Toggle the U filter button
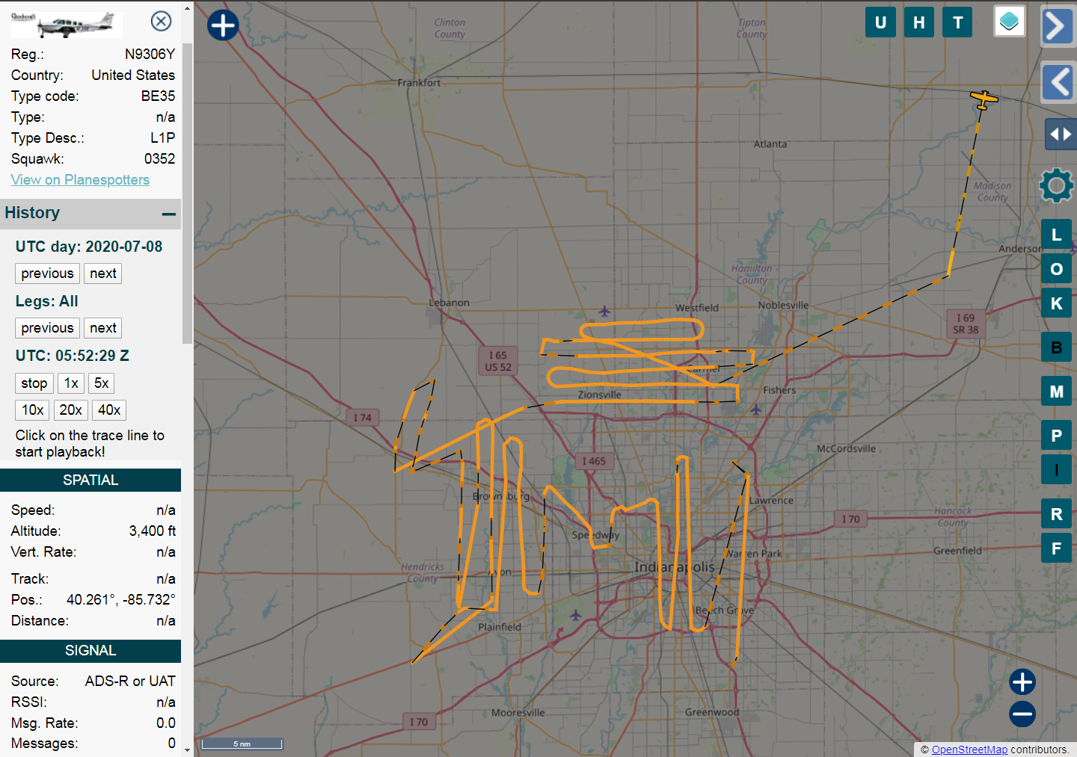Screen dimensions: 1077x757 point(880,22)
